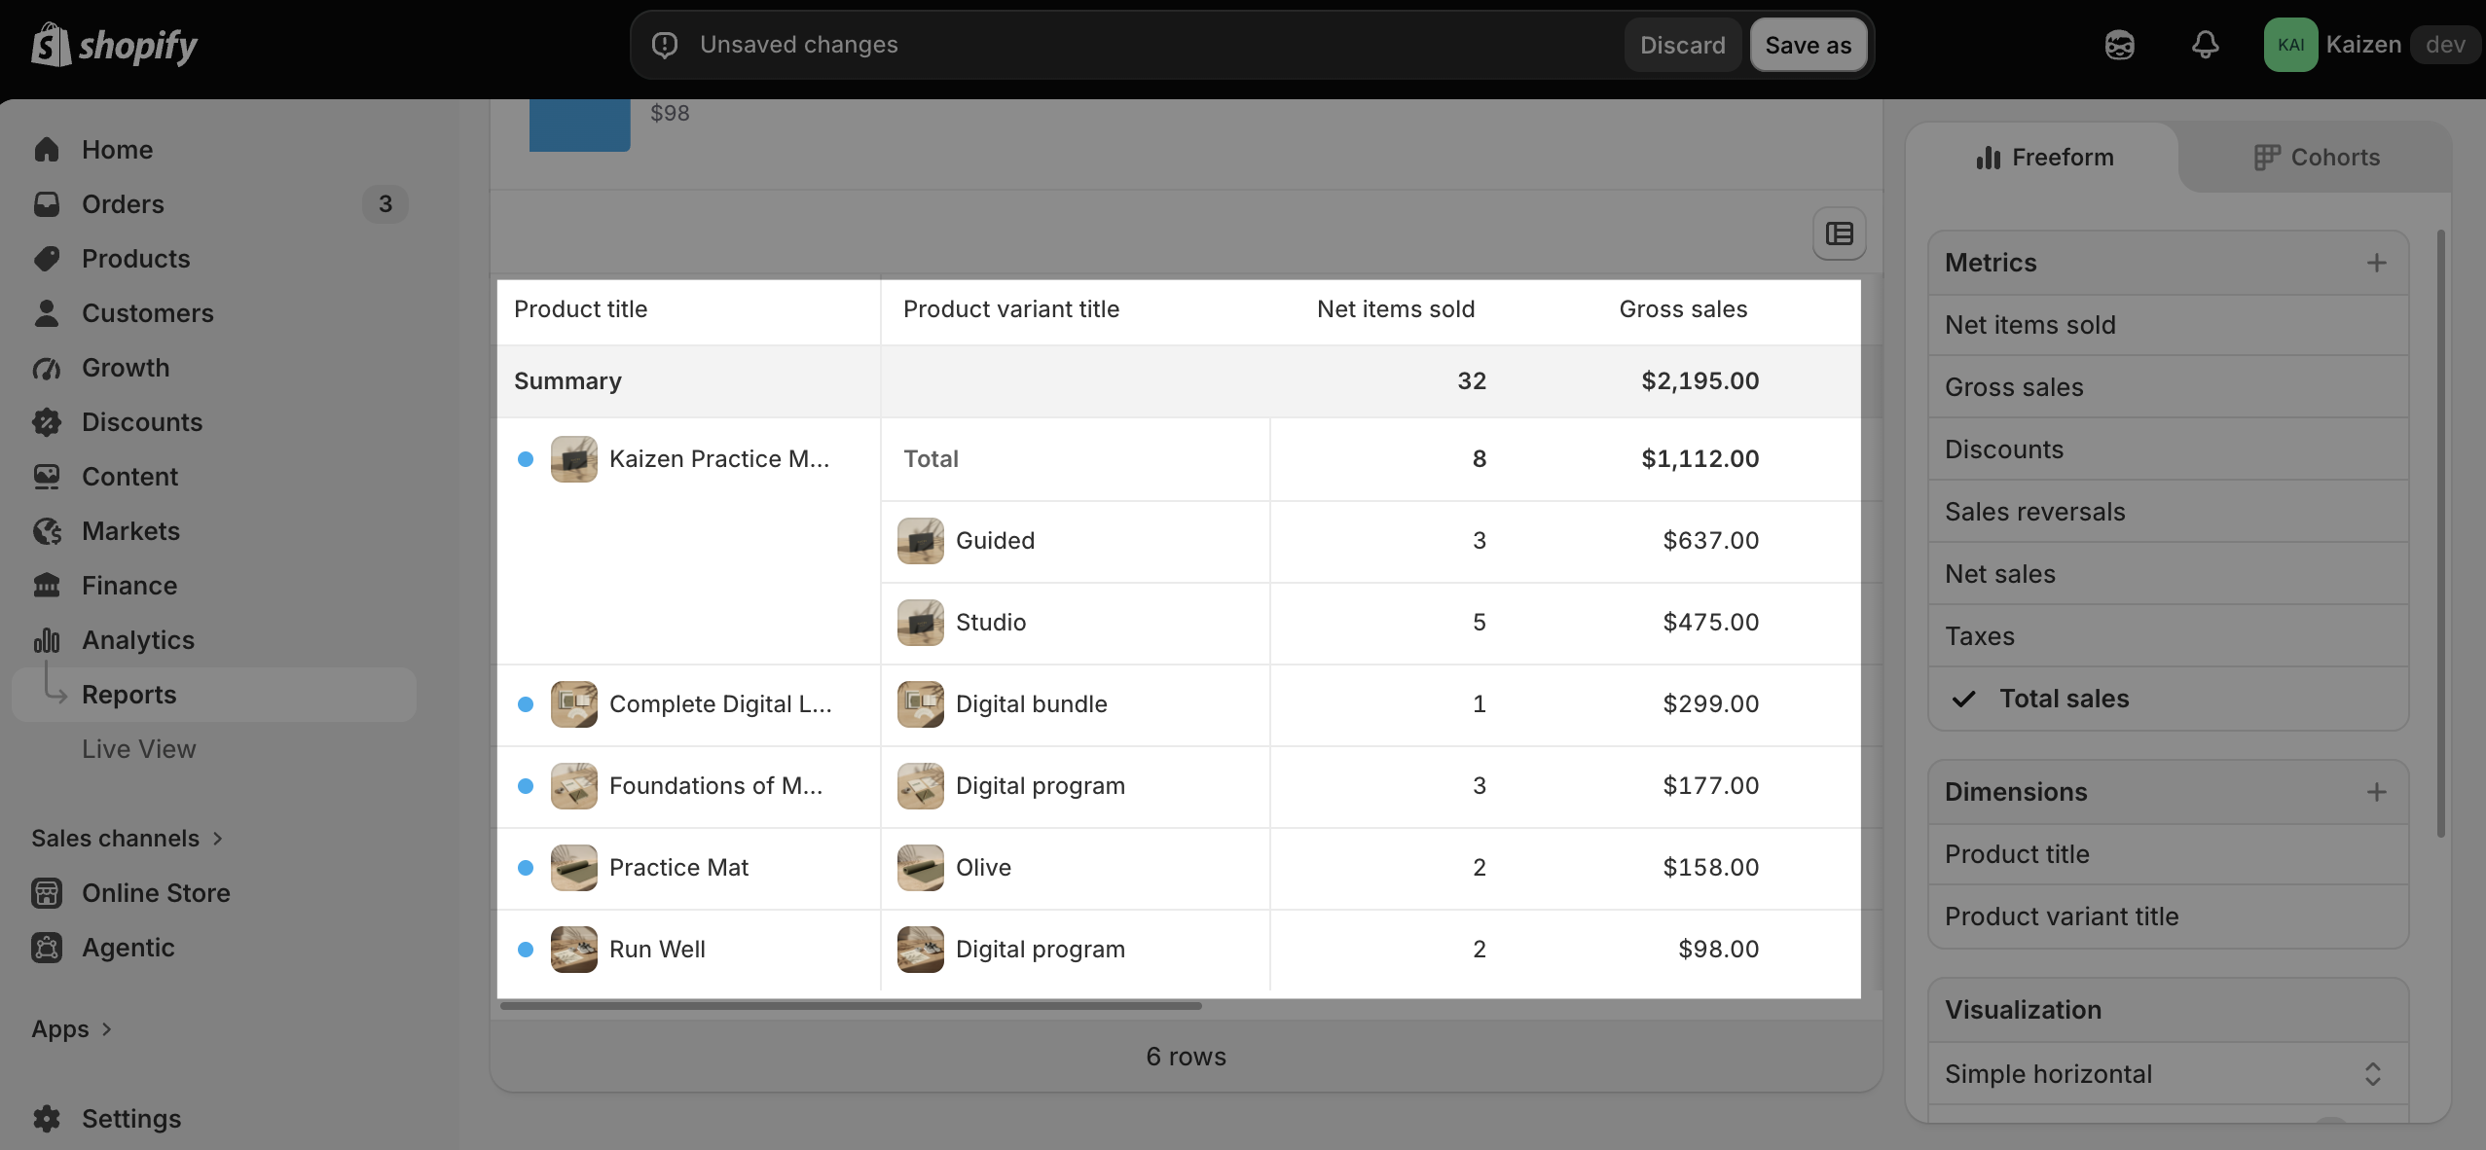Click the blue dot for Kaizen Practice
Screen dimensions: 2486x1150
[x=526, y=459]
